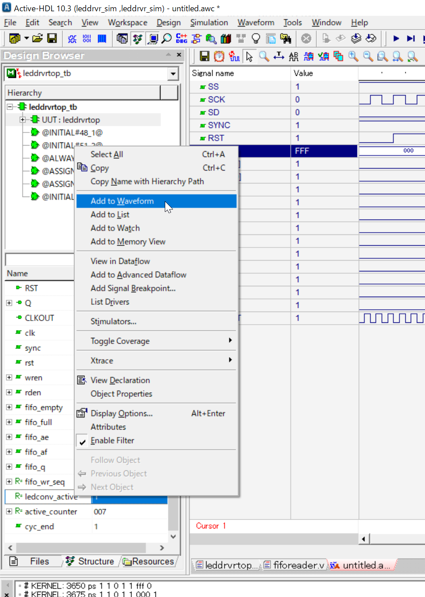Open the leddrvrtop_tb top-level dropdown
The height and width of the screenshot is (597, 425).
pos(173,73)
